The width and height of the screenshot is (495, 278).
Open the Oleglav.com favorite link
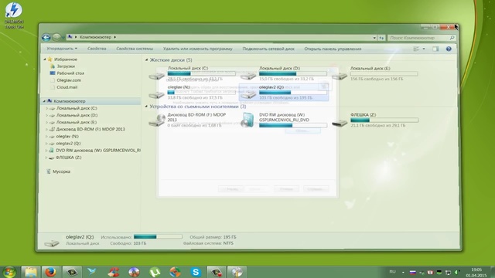69,80
